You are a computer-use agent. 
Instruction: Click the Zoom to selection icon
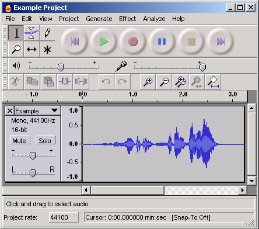197,82
